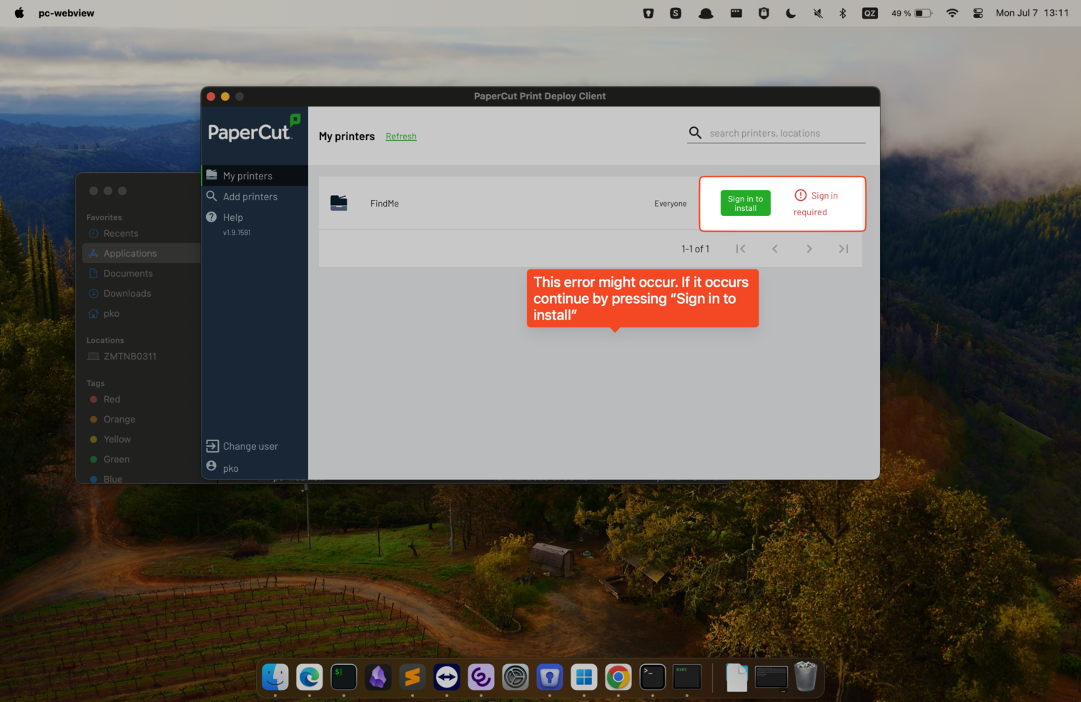Click the hat icon in menu bar
This screenshot has width=1081, height=702.
point(706,13)
